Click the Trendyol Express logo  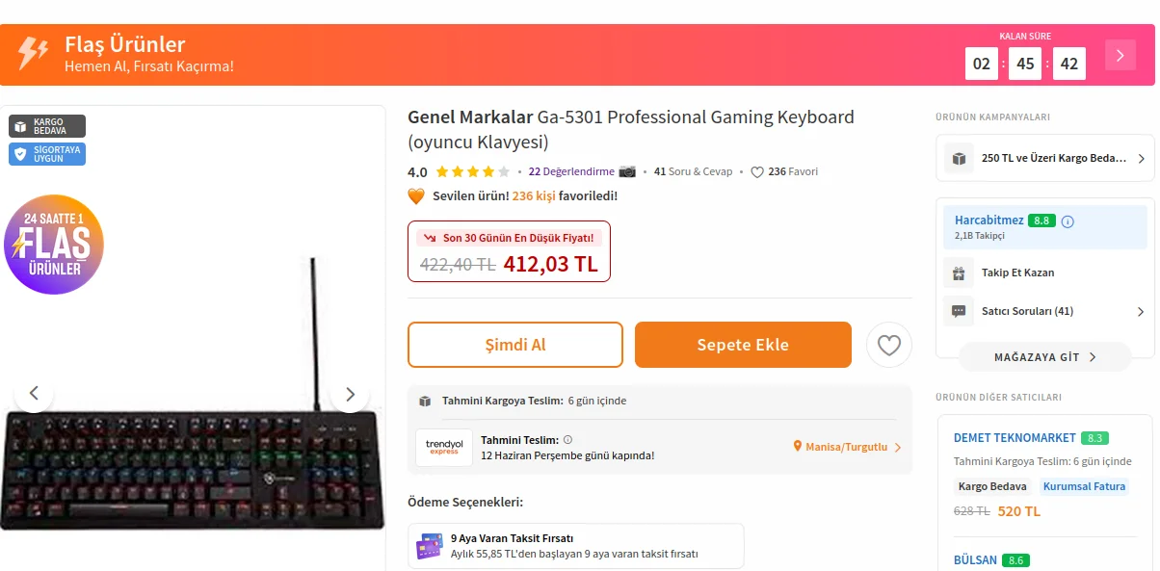pos(444,448)
